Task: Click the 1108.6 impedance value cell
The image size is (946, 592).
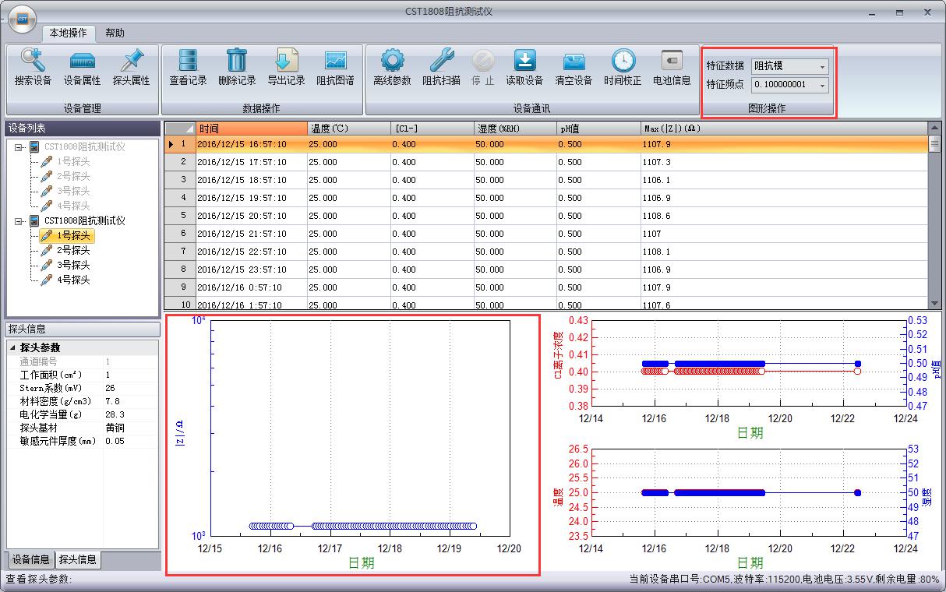Action: (x=785, y=216)
